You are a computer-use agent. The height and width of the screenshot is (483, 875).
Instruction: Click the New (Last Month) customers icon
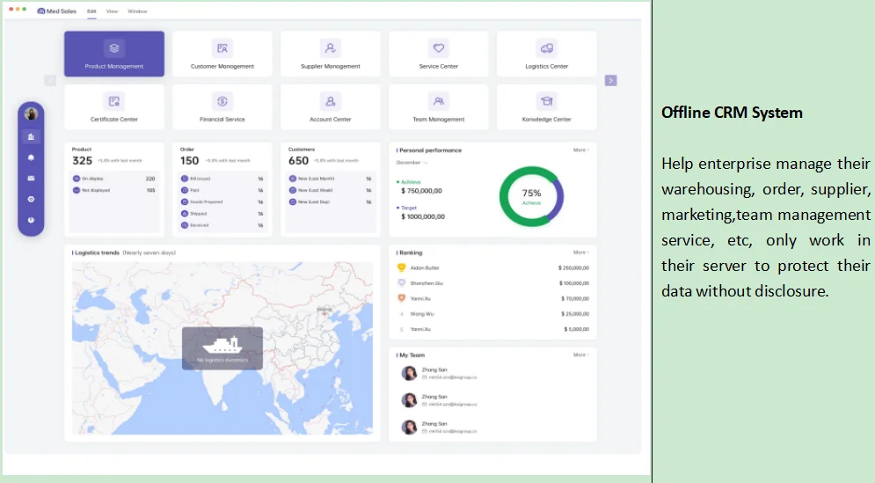293,179
